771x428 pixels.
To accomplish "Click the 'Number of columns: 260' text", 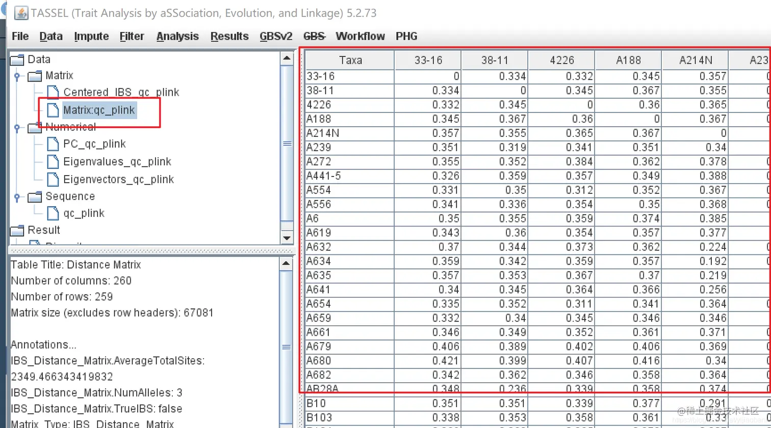I will [71, 281].
